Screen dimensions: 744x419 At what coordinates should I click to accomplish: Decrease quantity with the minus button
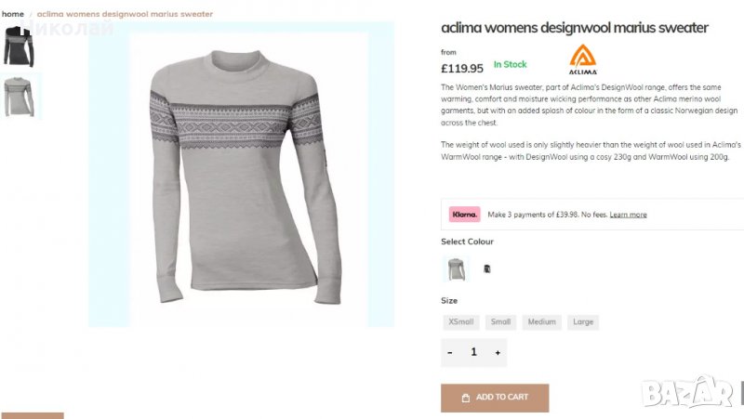click(x=450, y=353)
